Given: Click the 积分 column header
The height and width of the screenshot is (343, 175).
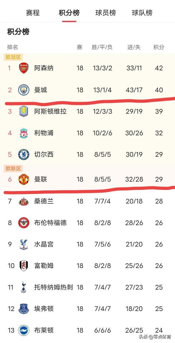Looking at the screenshot, I should pos(158,46).
